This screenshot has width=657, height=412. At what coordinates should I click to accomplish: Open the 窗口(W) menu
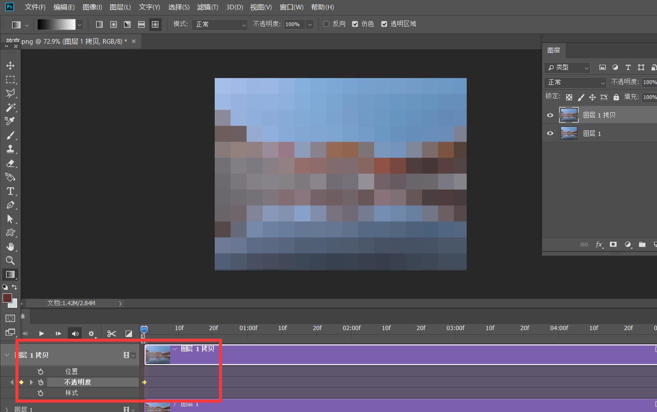pos(291,7)
